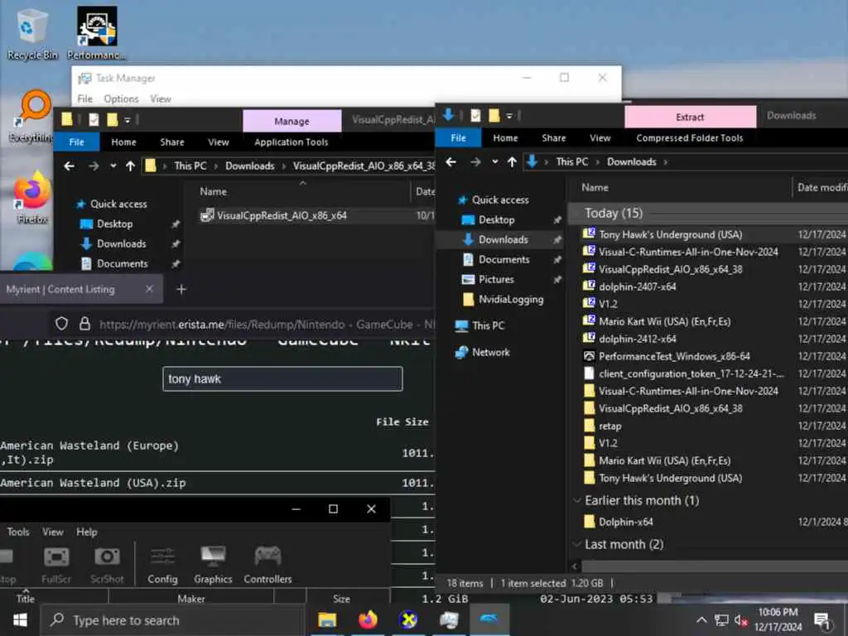Open the PerformanceTest desktop shortcut
The width and height of the screenshot is (848, 636).
(x=96, y=33)
